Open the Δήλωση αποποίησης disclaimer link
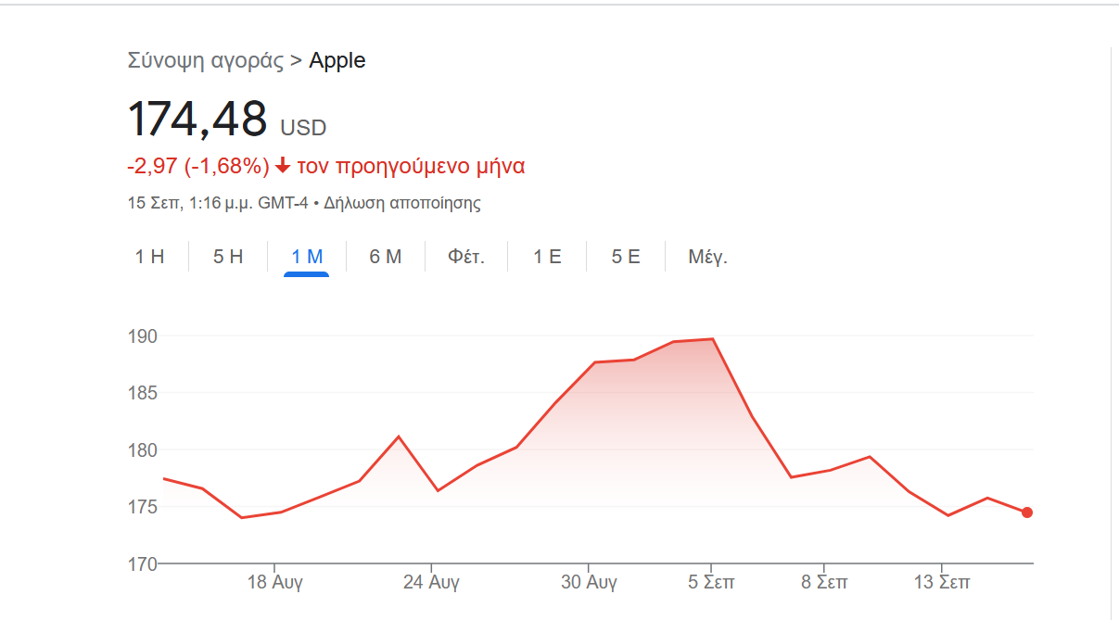1119x620 pixels. pos(402,203)
